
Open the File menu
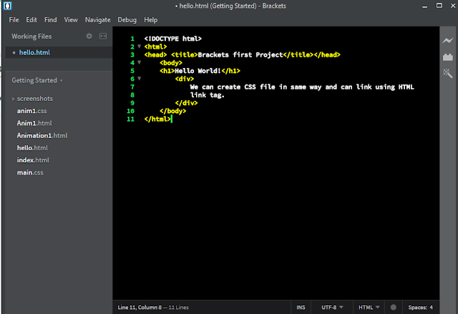click(x=14, y=20)
